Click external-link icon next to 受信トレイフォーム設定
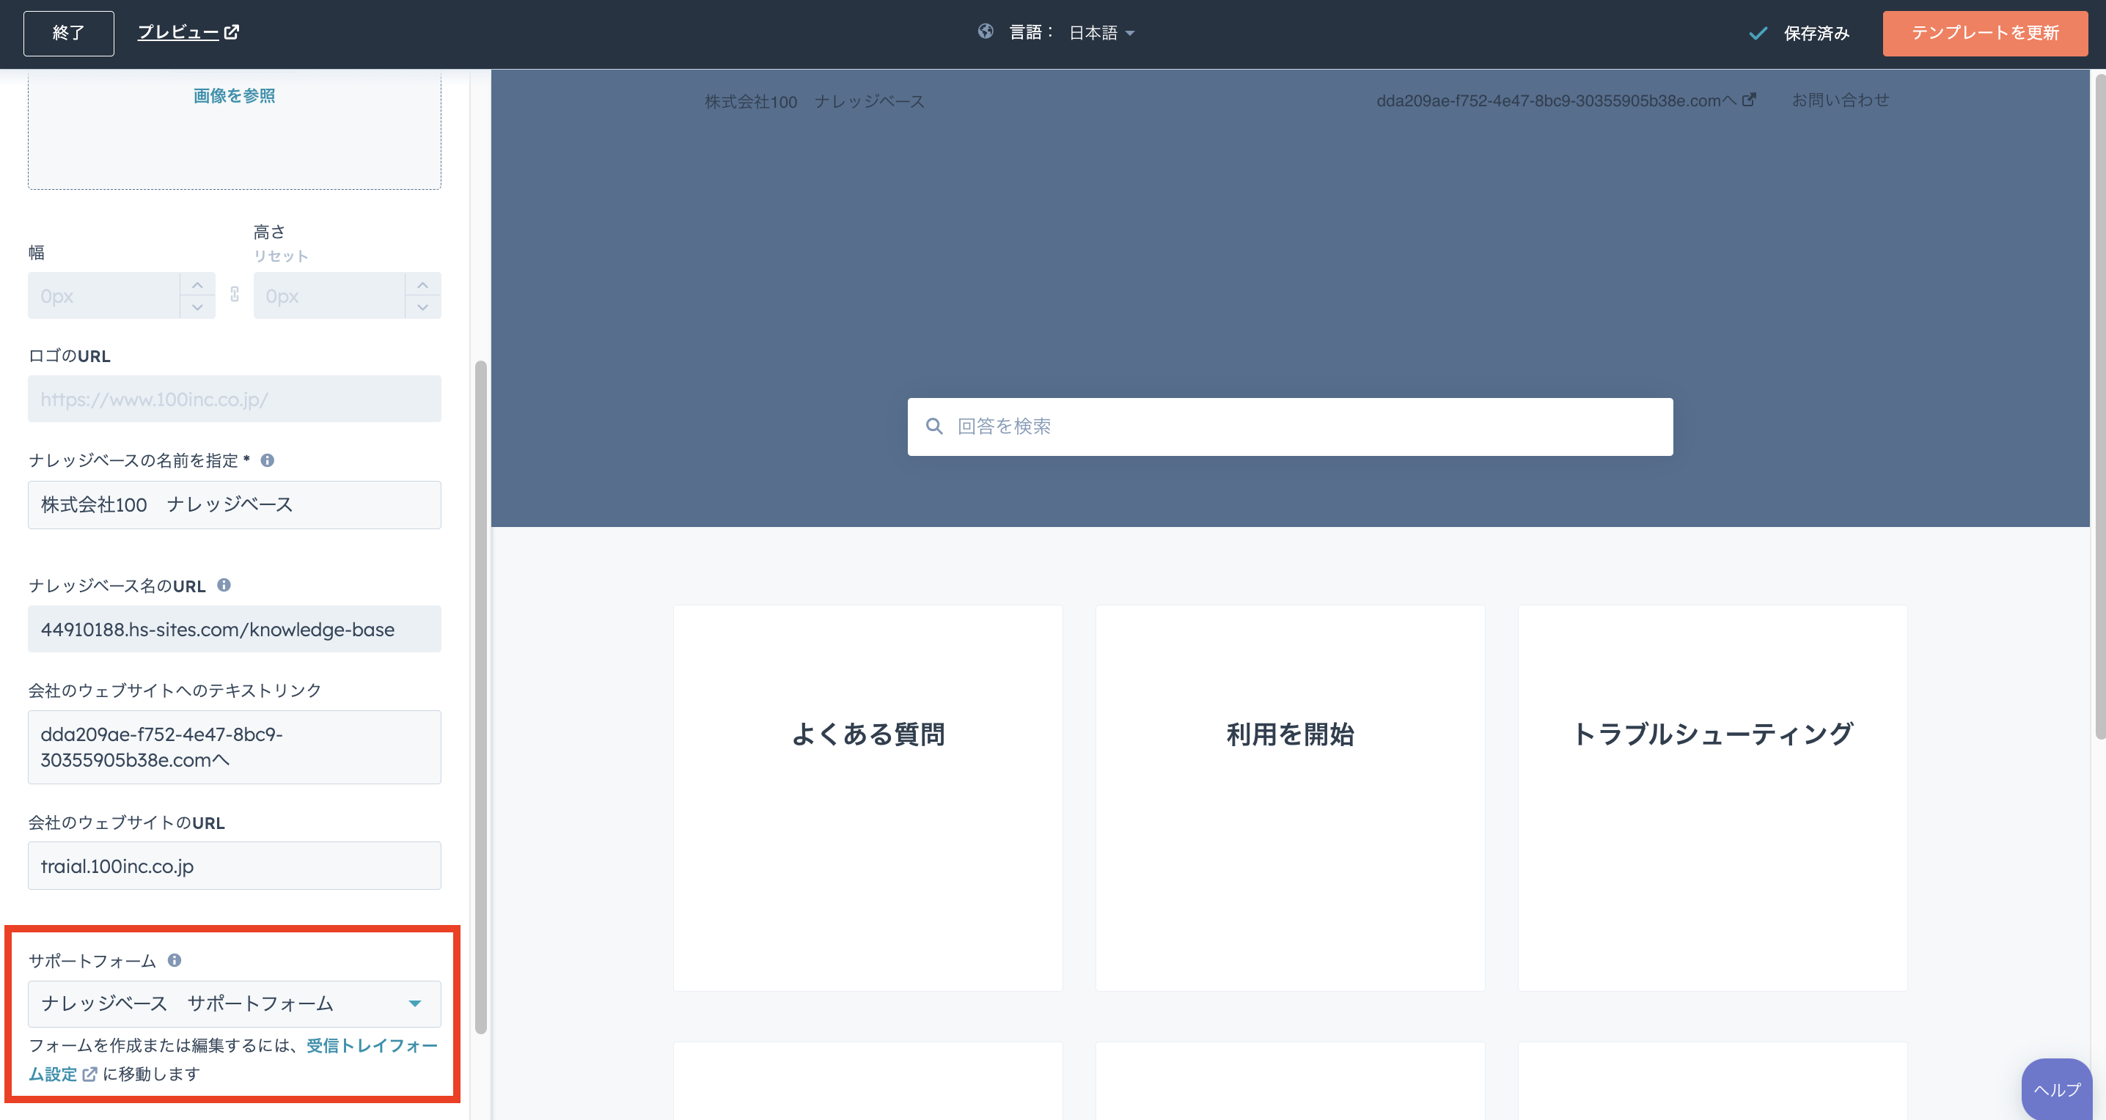 (89, 1073)
